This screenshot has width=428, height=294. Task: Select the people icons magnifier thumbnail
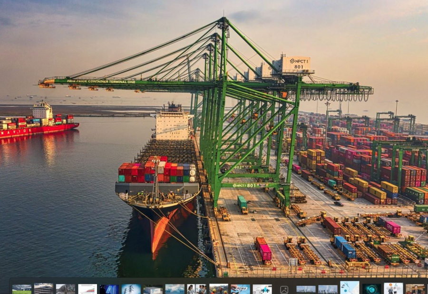tap(262, 289)
